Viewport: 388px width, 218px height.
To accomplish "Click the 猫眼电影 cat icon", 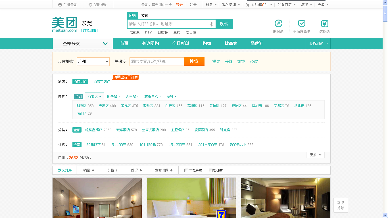I will tap(90, 4).
